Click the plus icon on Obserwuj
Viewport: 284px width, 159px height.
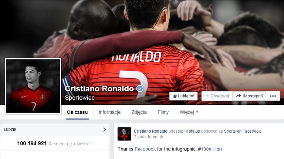[207, 96]
